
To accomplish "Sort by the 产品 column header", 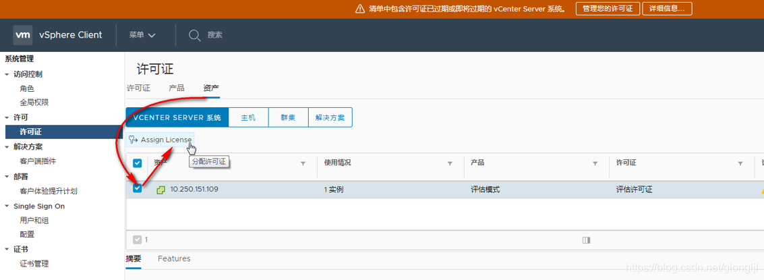I will click(477, 163).
